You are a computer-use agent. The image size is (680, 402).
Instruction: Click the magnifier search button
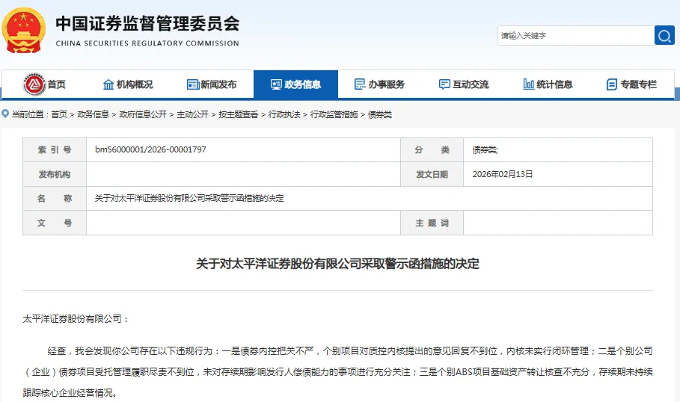pos(664,36)
